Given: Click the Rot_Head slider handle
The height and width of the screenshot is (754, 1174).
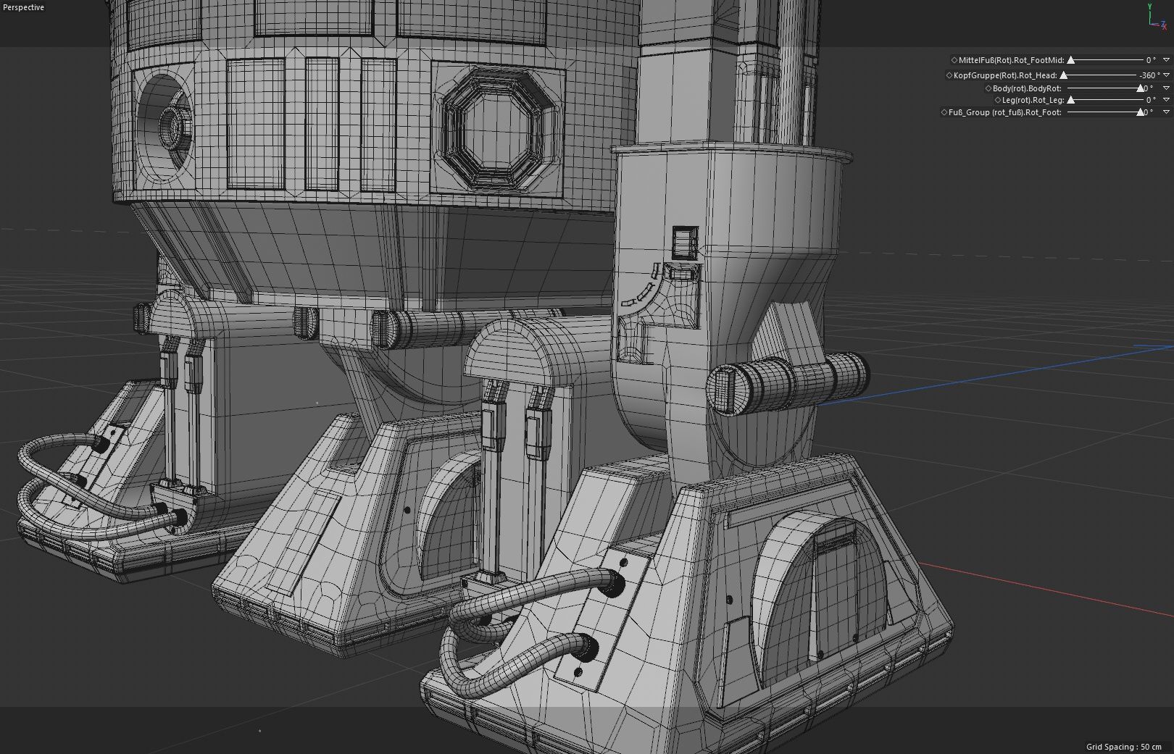Looking at the screenshot, I should pyautogui.click(x=1064, y=75).
